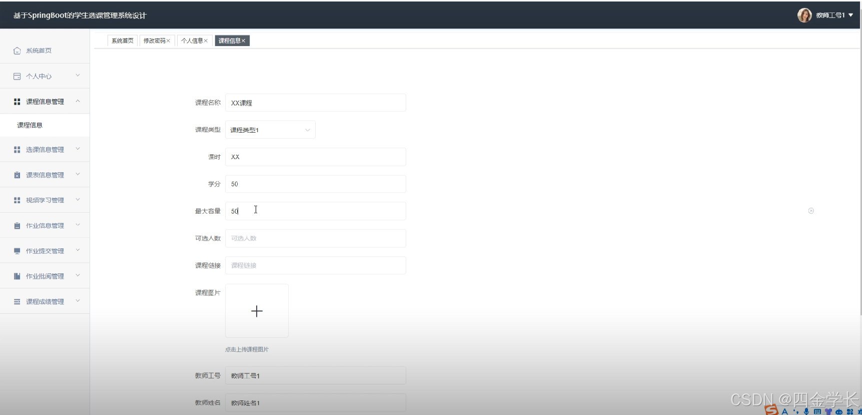Click the 作业信息管理 clipboard icon

(x=17, y=226)
